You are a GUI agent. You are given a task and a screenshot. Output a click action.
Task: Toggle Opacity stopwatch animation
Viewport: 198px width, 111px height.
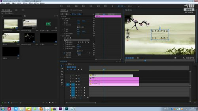click(64, 53)
